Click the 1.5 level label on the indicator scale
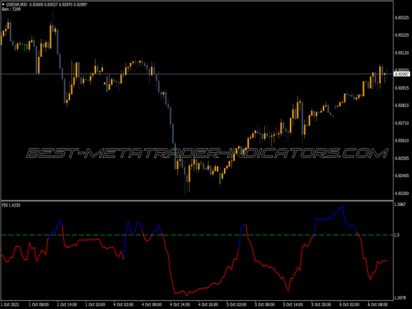 click(397, 235)
